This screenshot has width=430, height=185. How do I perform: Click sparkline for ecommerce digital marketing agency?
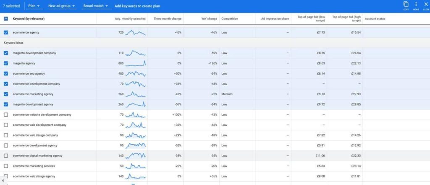click(x=135, y=156)
